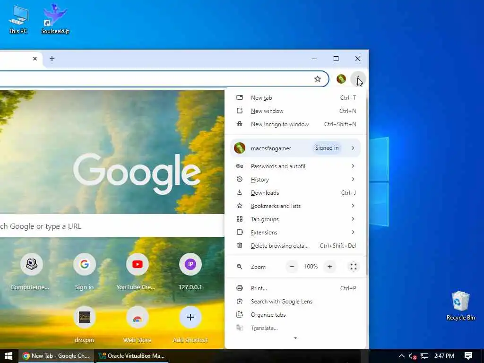The width and height of the screenshot is (484, 363).
Task: Choose New tab from the Chrome menu
Action: [296, 98]
